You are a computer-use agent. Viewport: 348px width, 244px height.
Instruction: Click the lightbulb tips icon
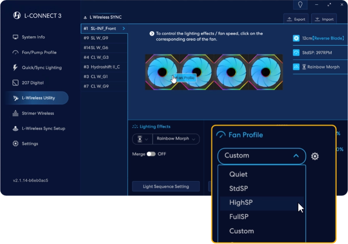pyautogui.click(x=300, y=5)
